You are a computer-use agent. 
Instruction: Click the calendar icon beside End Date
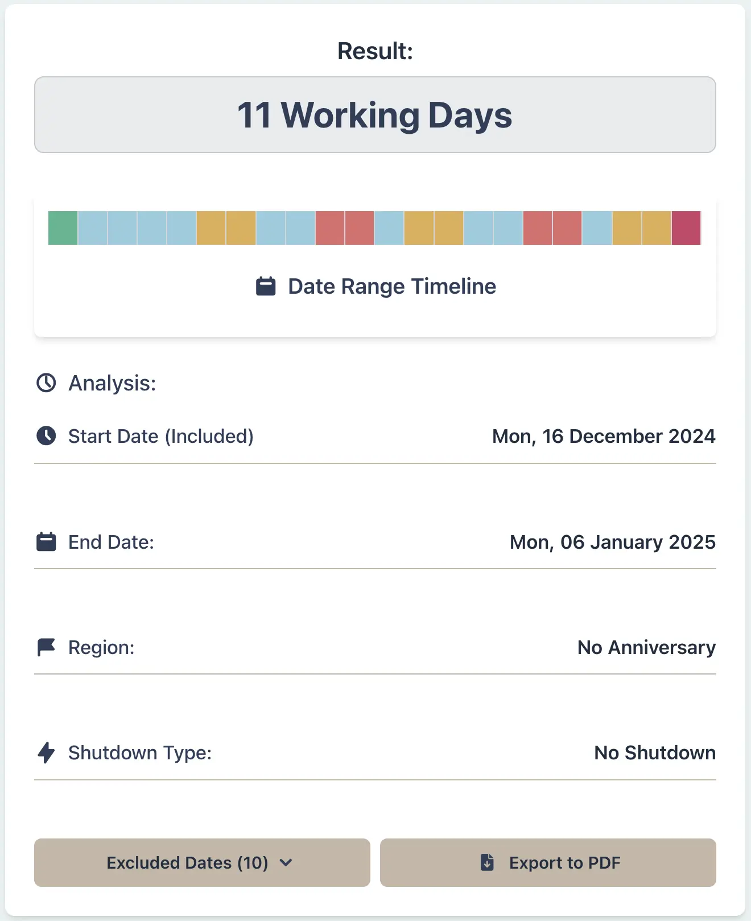point(46,541)
